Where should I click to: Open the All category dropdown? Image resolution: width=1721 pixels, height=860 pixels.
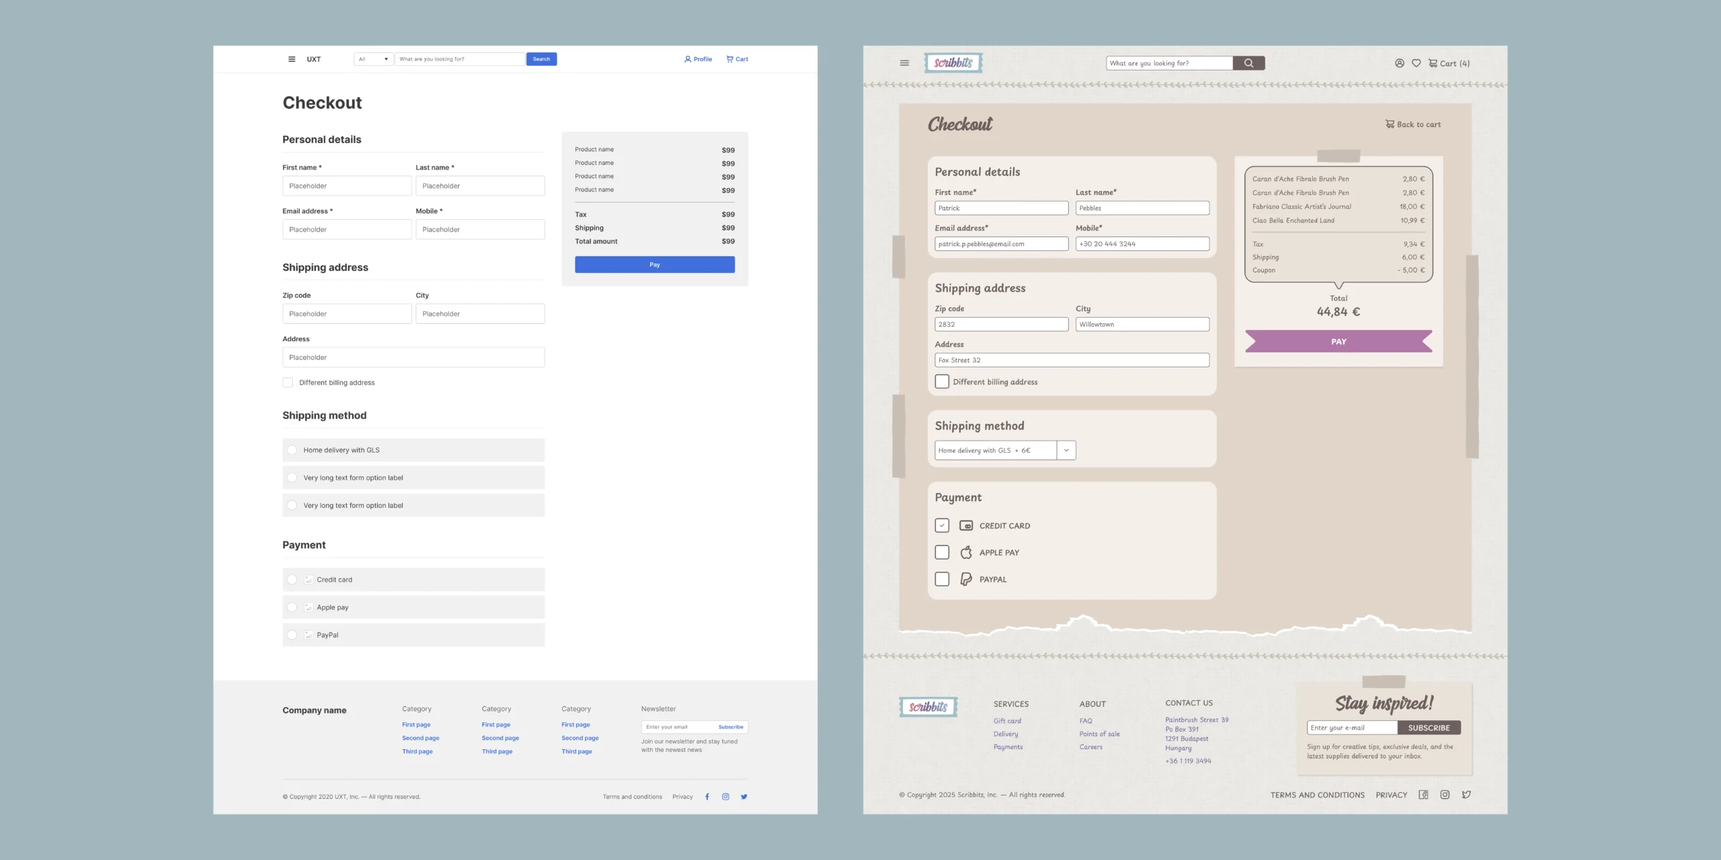tap(373, 59)
